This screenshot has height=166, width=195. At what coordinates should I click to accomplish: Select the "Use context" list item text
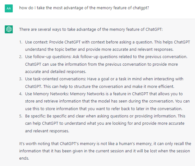[x=105, y=46]
